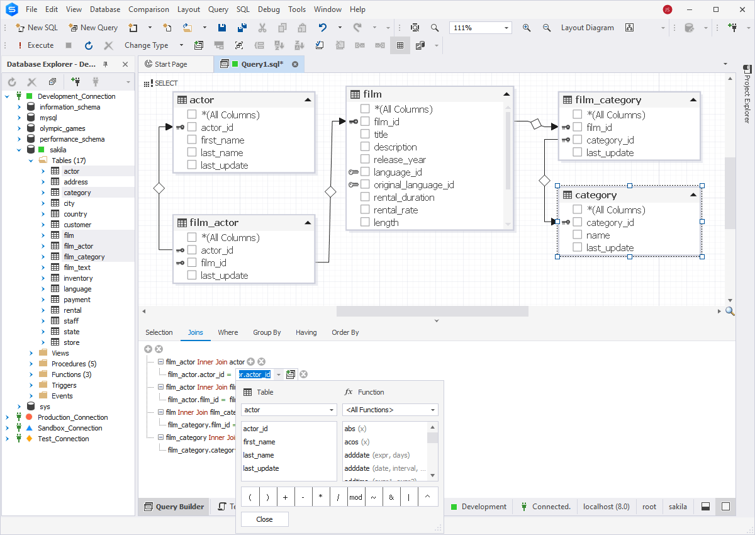Click the Save All double-disk icon
This screenshot has height=535, width=755.
tap(242, 28)
